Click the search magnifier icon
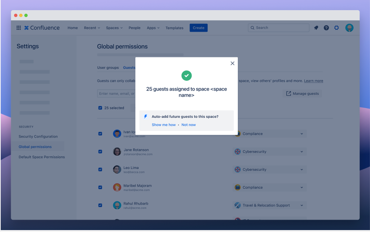This screenshot has width=370, height=232. (252, 28)
